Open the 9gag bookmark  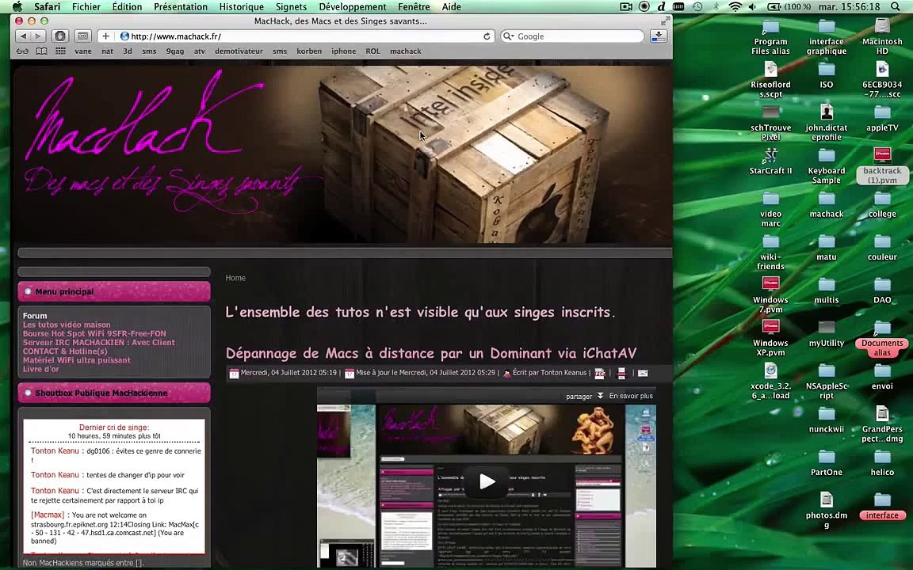174,51
